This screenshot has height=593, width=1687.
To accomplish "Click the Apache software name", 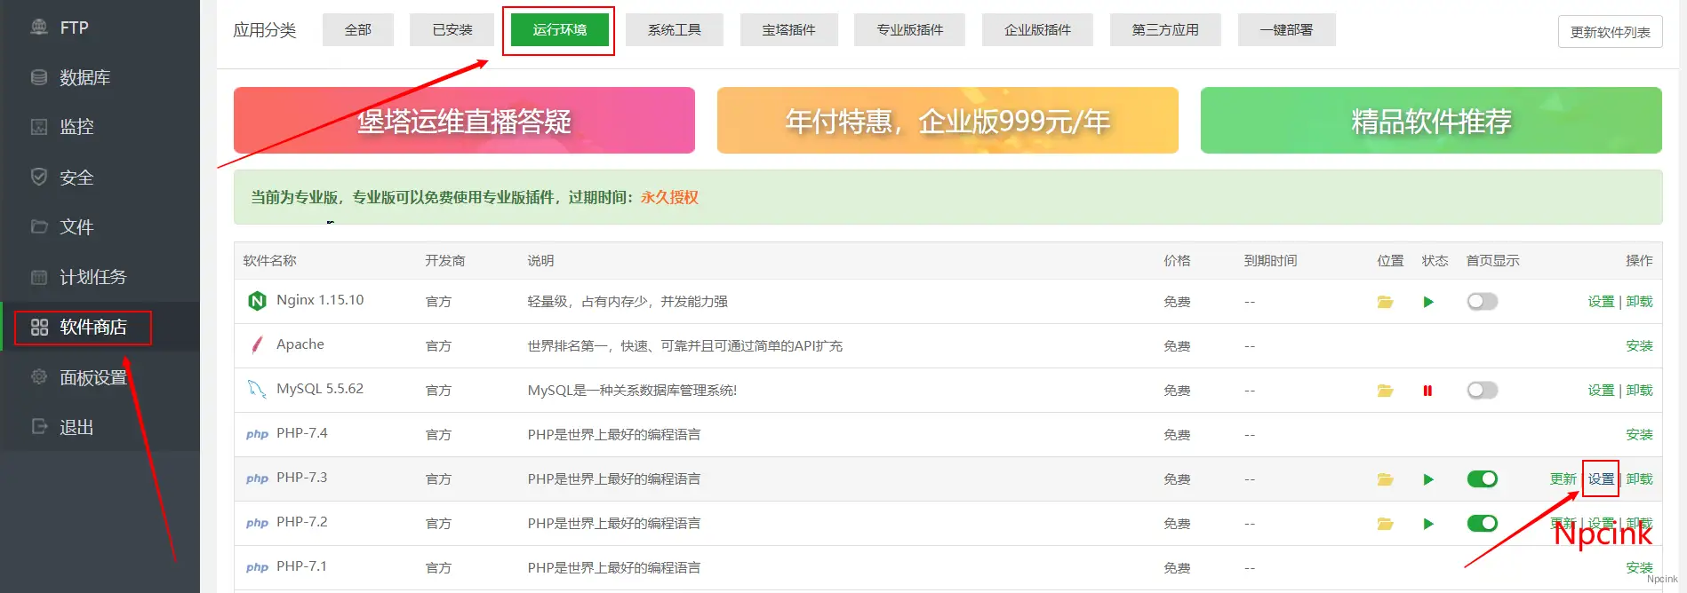I will coord(300,344).
